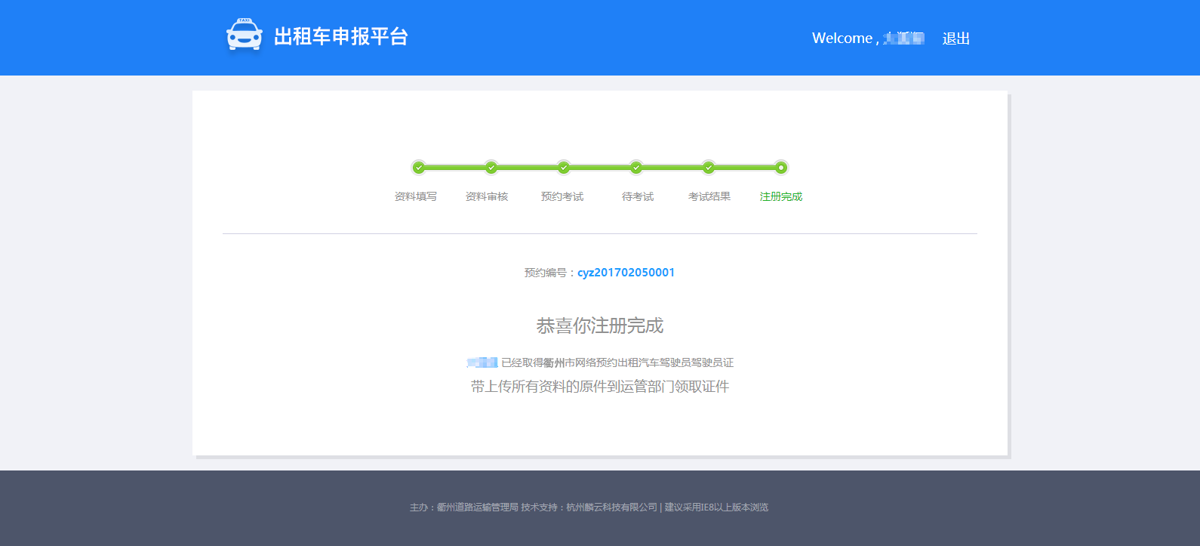
Task: Select the 资料填写 step label
Action: point(416,196)
